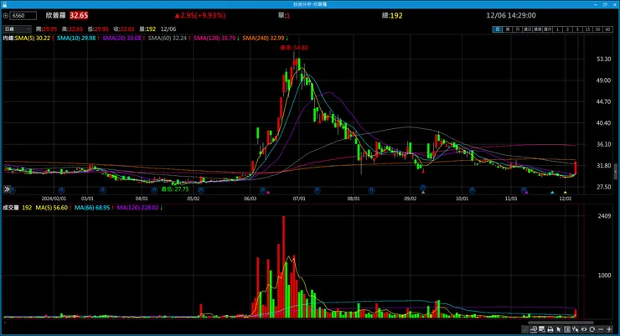Click the volume MA(5) 56.60 label

(x=52, y=208)
